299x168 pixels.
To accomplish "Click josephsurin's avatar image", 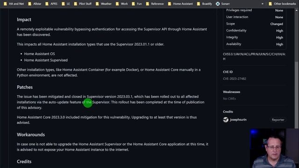I will (226, 119).
